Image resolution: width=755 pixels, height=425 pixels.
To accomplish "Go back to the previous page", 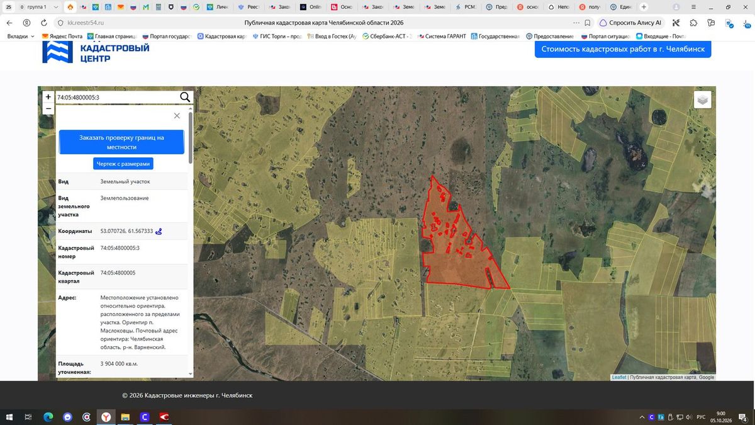I will [x=9, y=23].
